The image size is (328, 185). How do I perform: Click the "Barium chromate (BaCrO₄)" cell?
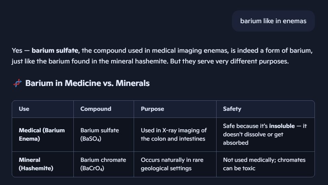[103, 164]
